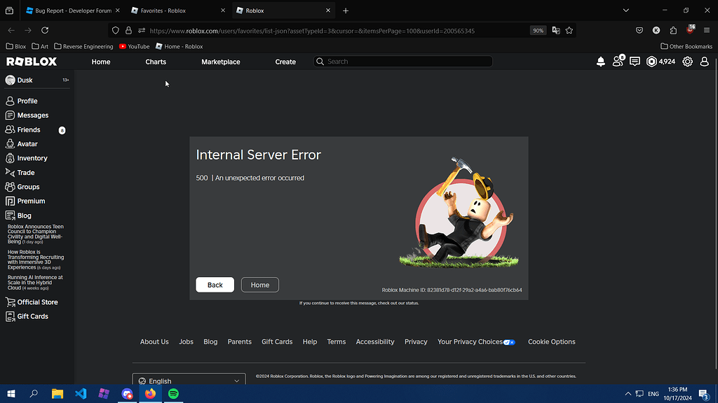
Task: Expand the 90% zoom control in address bar
Action: point(538,31)
